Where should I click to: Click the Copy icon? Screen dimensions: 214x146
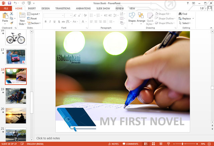click(x=11, y=18)
